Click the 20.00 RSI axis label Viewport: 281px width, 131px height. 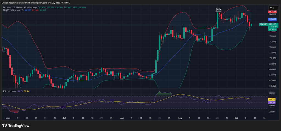pyautogui.click(x=272, y=112)
